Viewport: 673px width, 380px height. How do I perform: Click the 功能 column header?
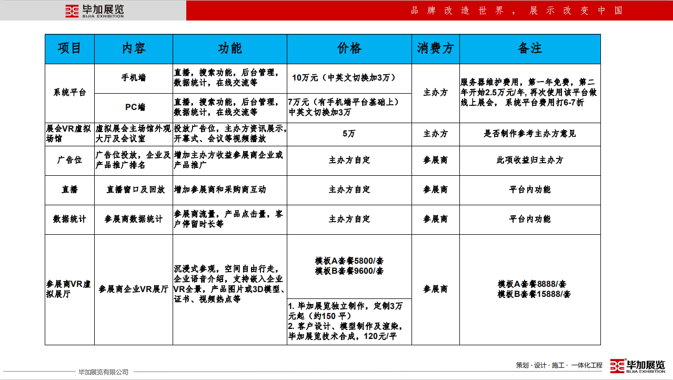230,48
